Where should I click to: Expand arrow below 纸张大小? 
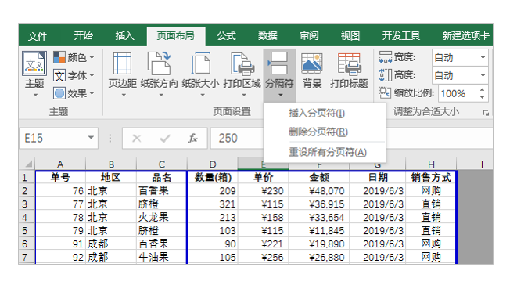point(203,95)
